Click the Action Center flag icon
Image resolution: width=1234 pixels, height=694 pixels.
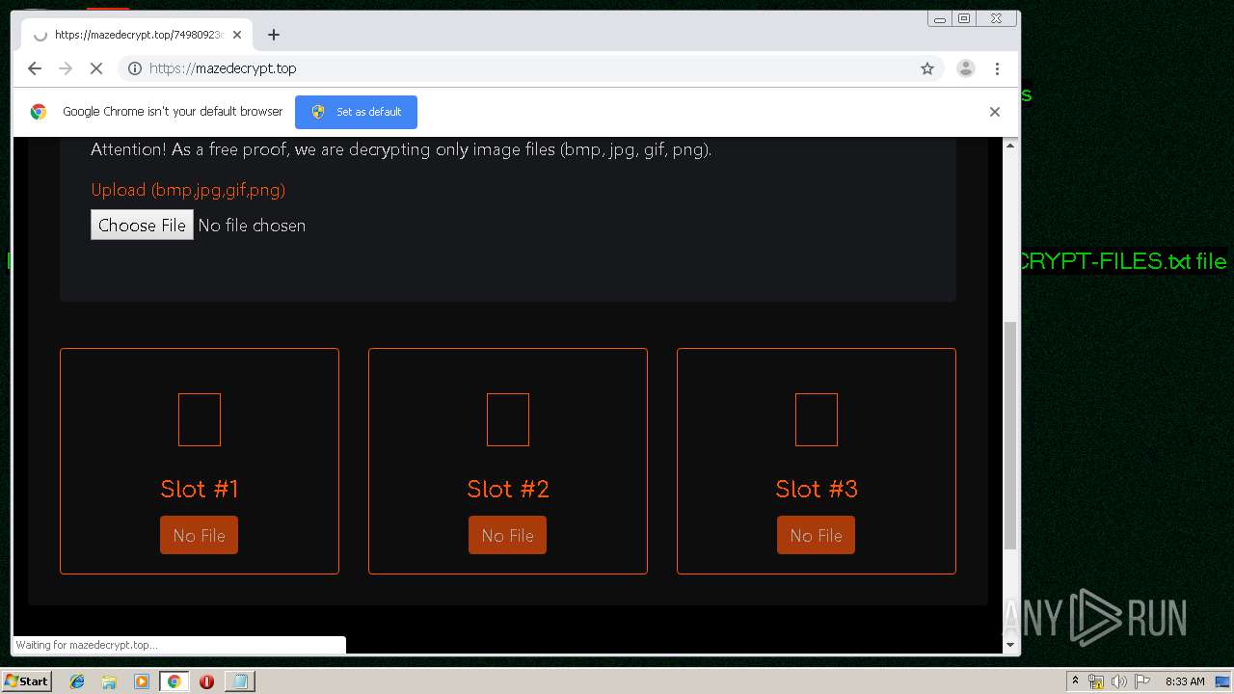click(x=1141, y=681)
